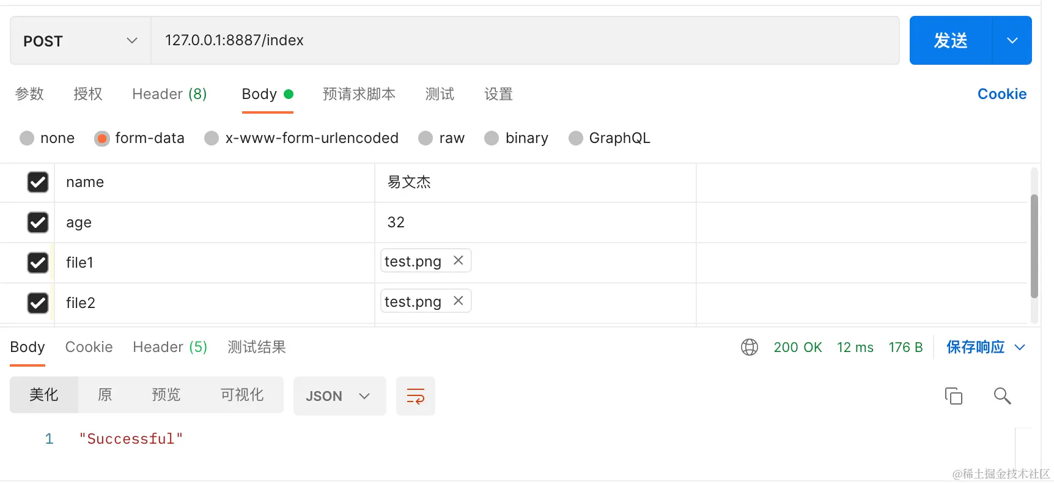Open the POST method dropdown

tap(80, 41)
